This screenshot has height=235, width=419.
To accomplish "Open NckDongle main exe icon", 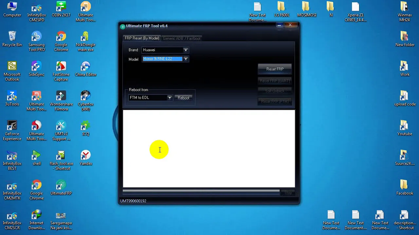I will coord(86,41).
